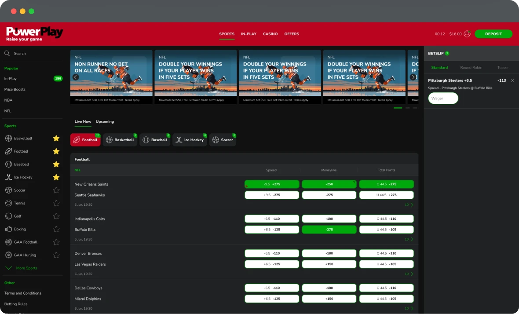Unfavorite Basketball using its star
This screenshot has width=519, height=314.
(56, 138)
